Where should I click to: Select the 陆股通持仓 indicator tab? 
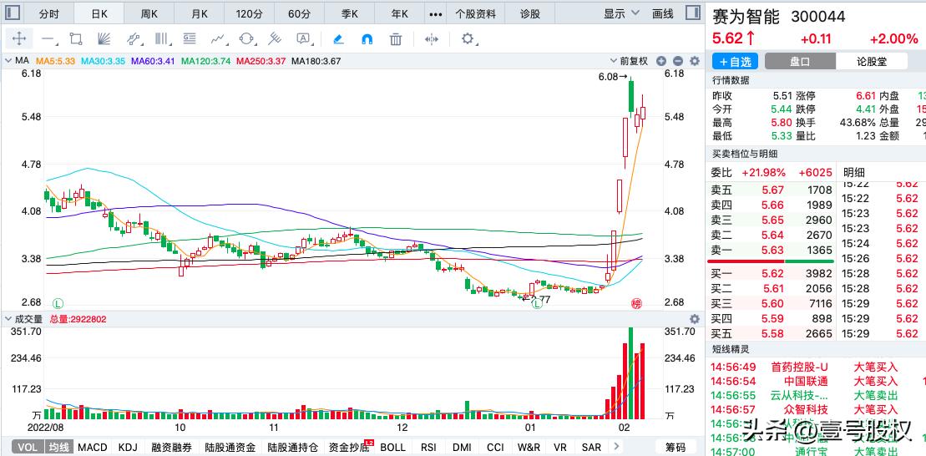tap(291, 447)
